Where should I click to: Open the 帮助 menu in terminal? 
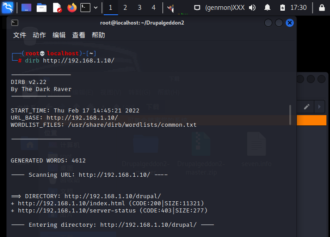click(x=98, y=35)
